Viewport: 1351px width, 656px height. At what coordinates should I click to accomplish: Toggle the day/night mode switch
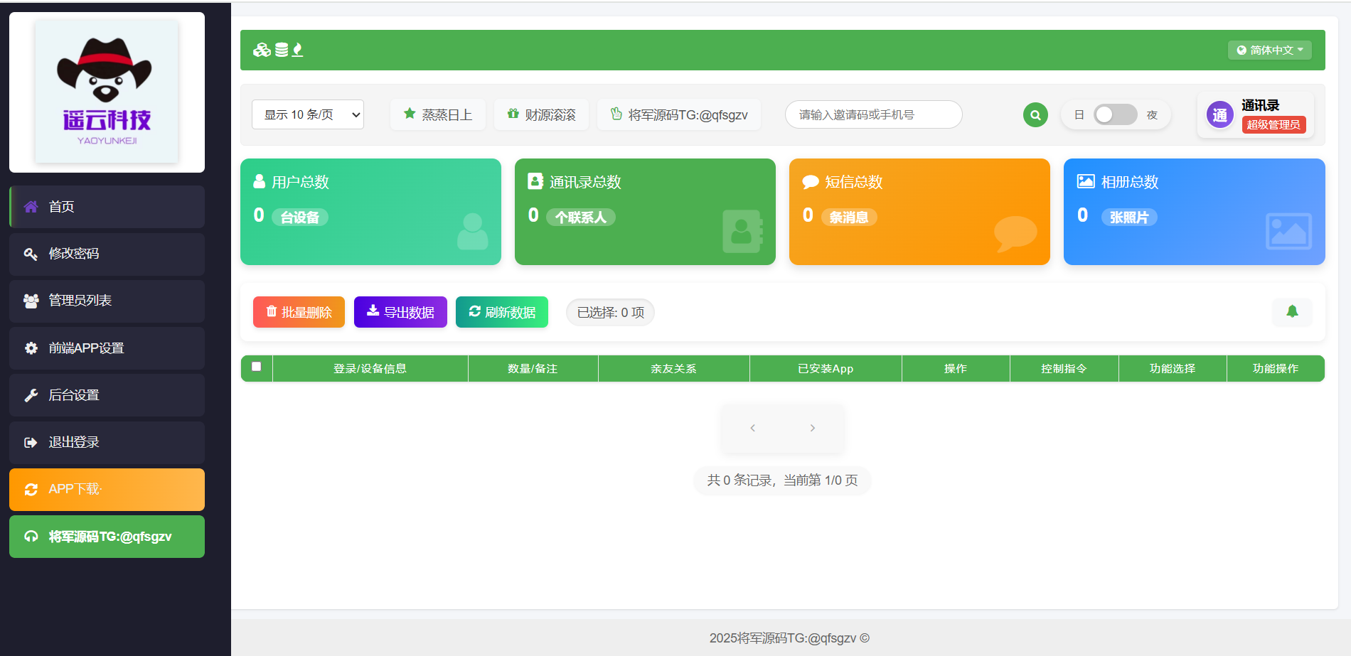pyautogui.click(x=1114, y=114)
